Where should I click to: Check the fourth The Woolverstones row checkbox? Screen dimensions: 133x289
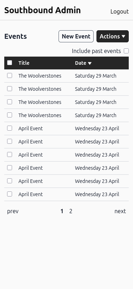tap(10, 115)
